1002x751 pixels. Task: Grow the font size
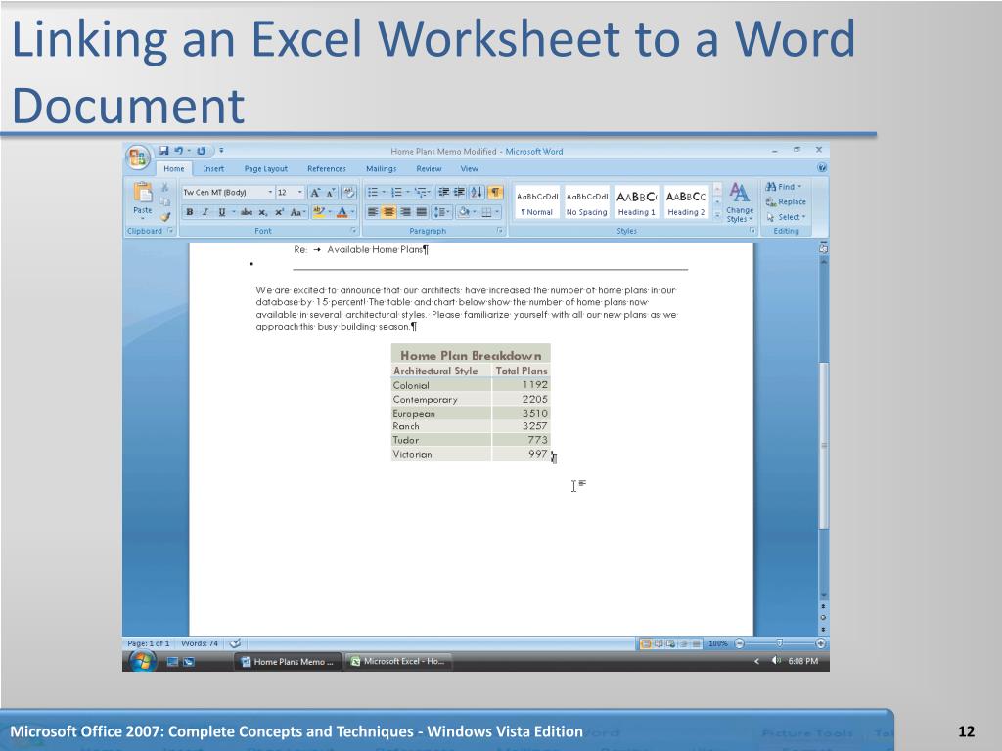coord(314,193)
